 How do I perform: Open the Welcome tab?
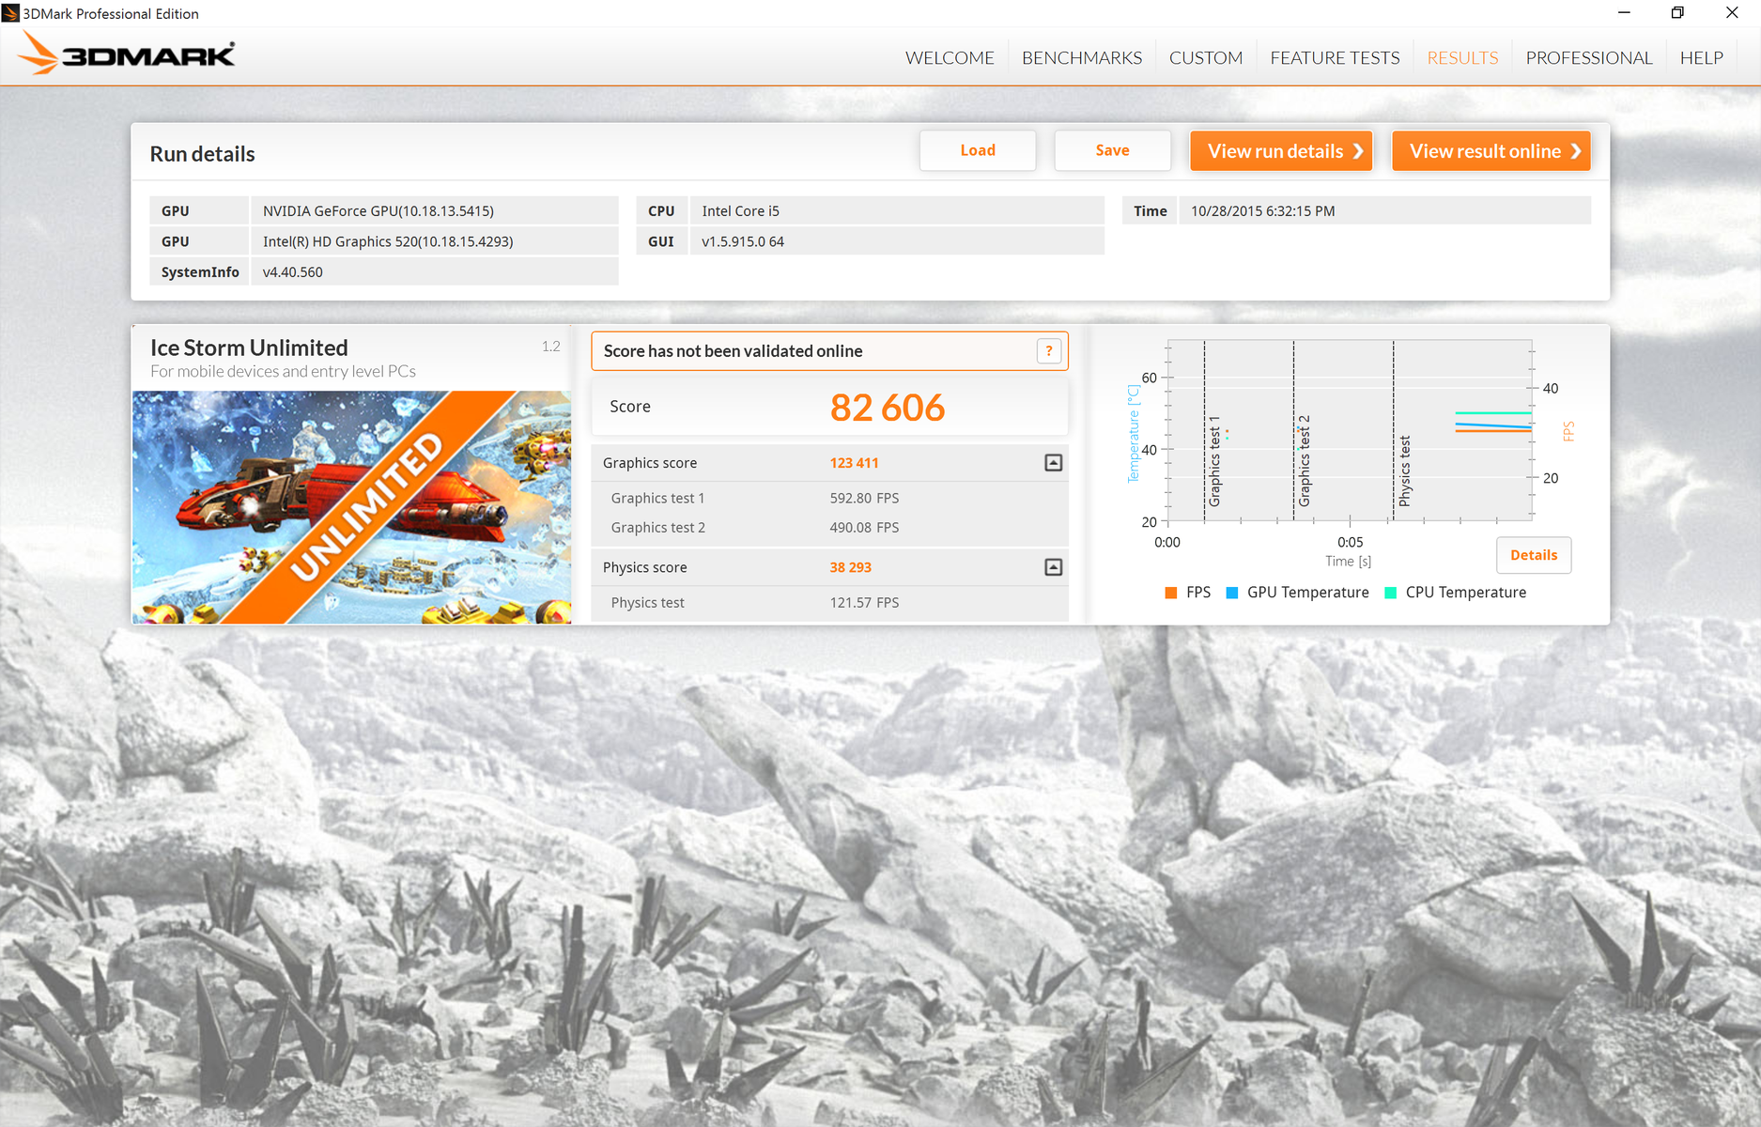(950, 58)
